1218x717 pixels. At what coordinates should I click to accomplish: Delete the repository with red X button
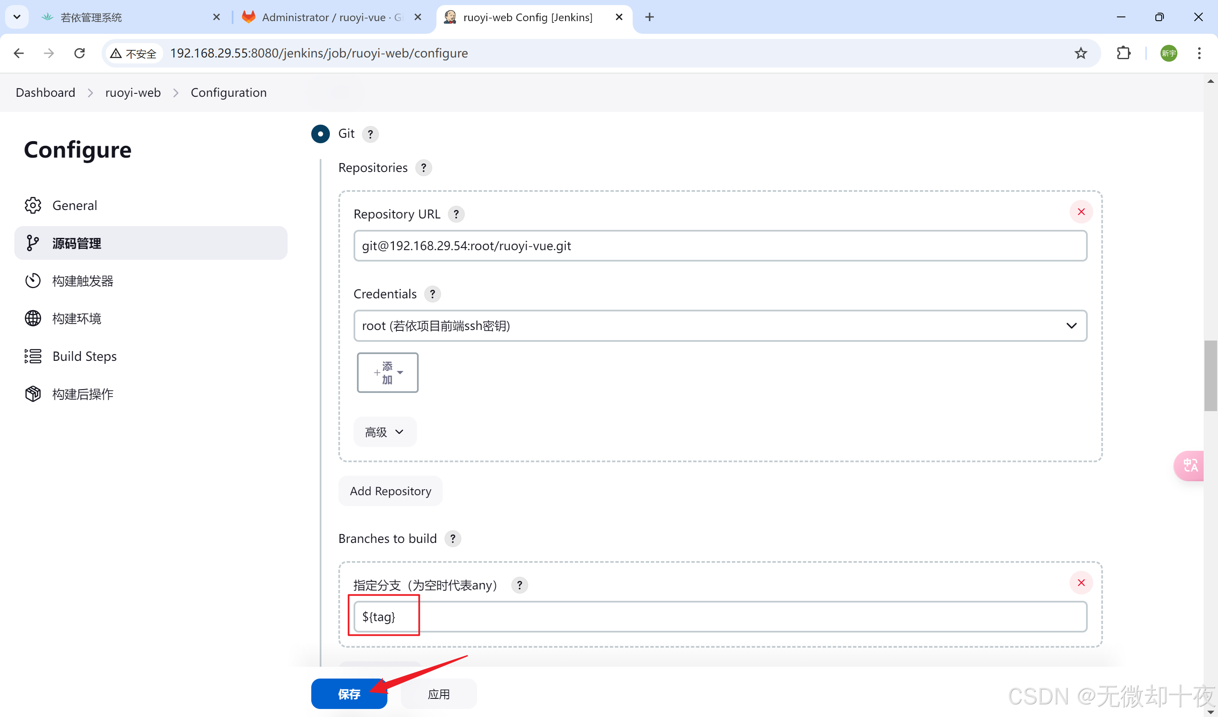click(1081, 212)
